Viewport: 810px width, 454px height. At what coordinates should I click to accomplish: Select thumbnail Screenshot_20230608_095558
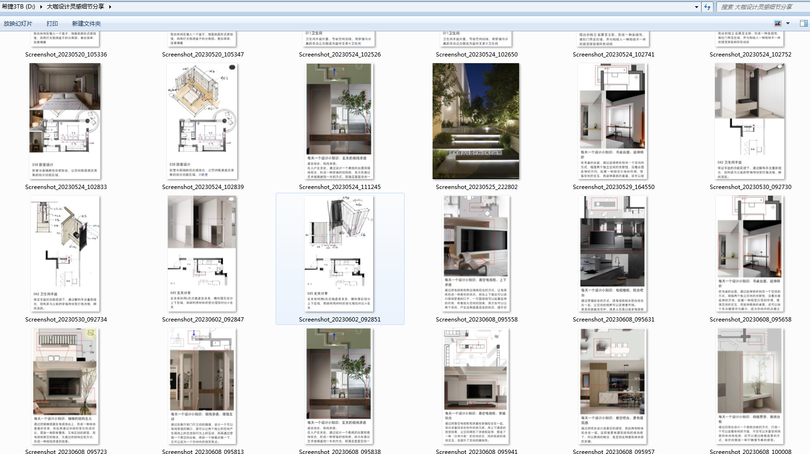pyautogui.click(x=476, y=254)
